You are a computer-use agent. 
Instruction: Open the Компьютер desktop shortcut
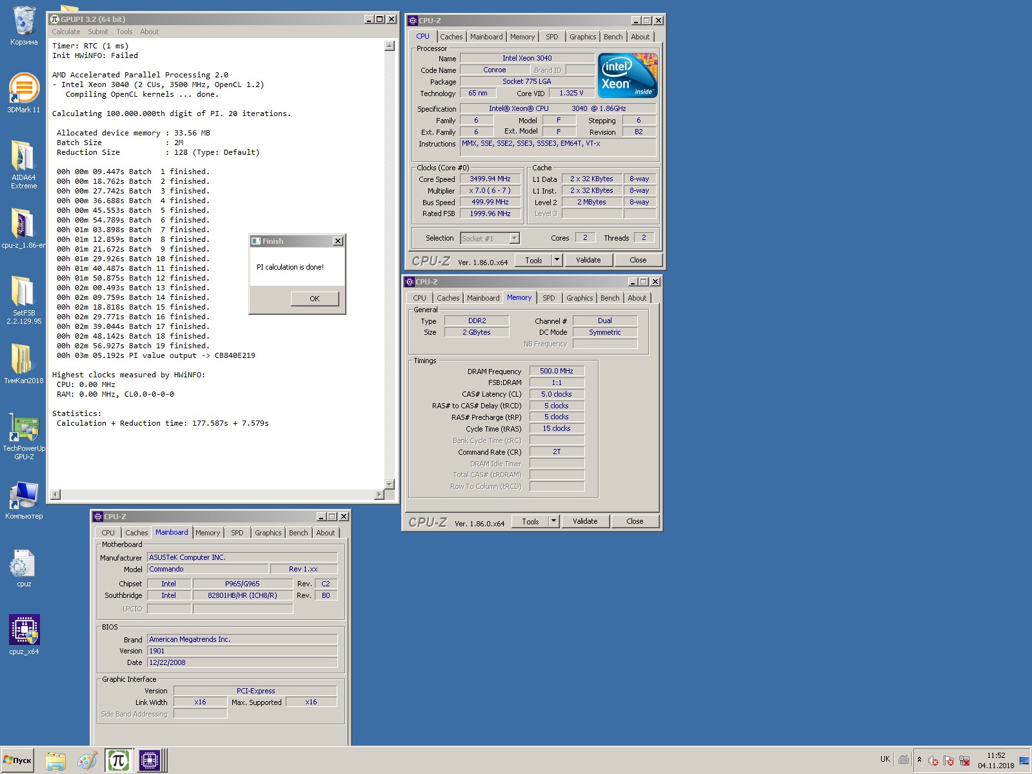tap(24, 500)
